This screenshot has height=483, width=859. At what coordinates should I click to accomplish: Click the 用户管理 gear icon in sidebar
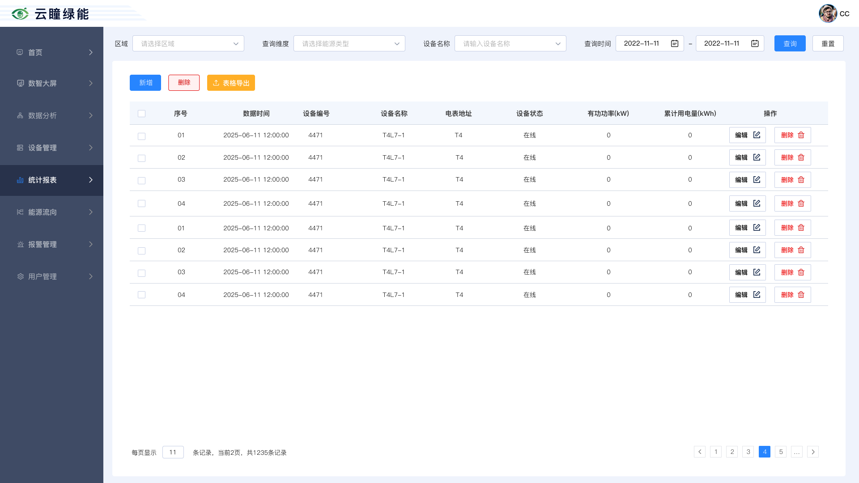coord(20,276)
